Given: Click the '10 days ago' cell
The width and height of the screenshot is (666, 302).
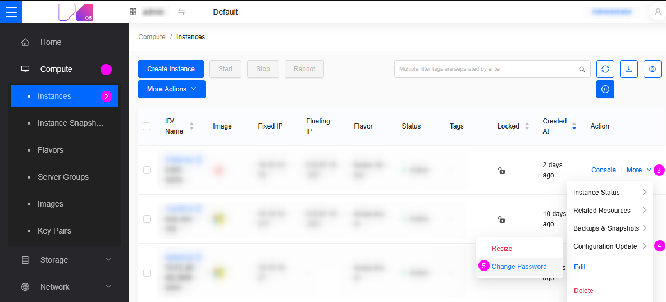Looking at the screenshot, I should tap(555, 218).
